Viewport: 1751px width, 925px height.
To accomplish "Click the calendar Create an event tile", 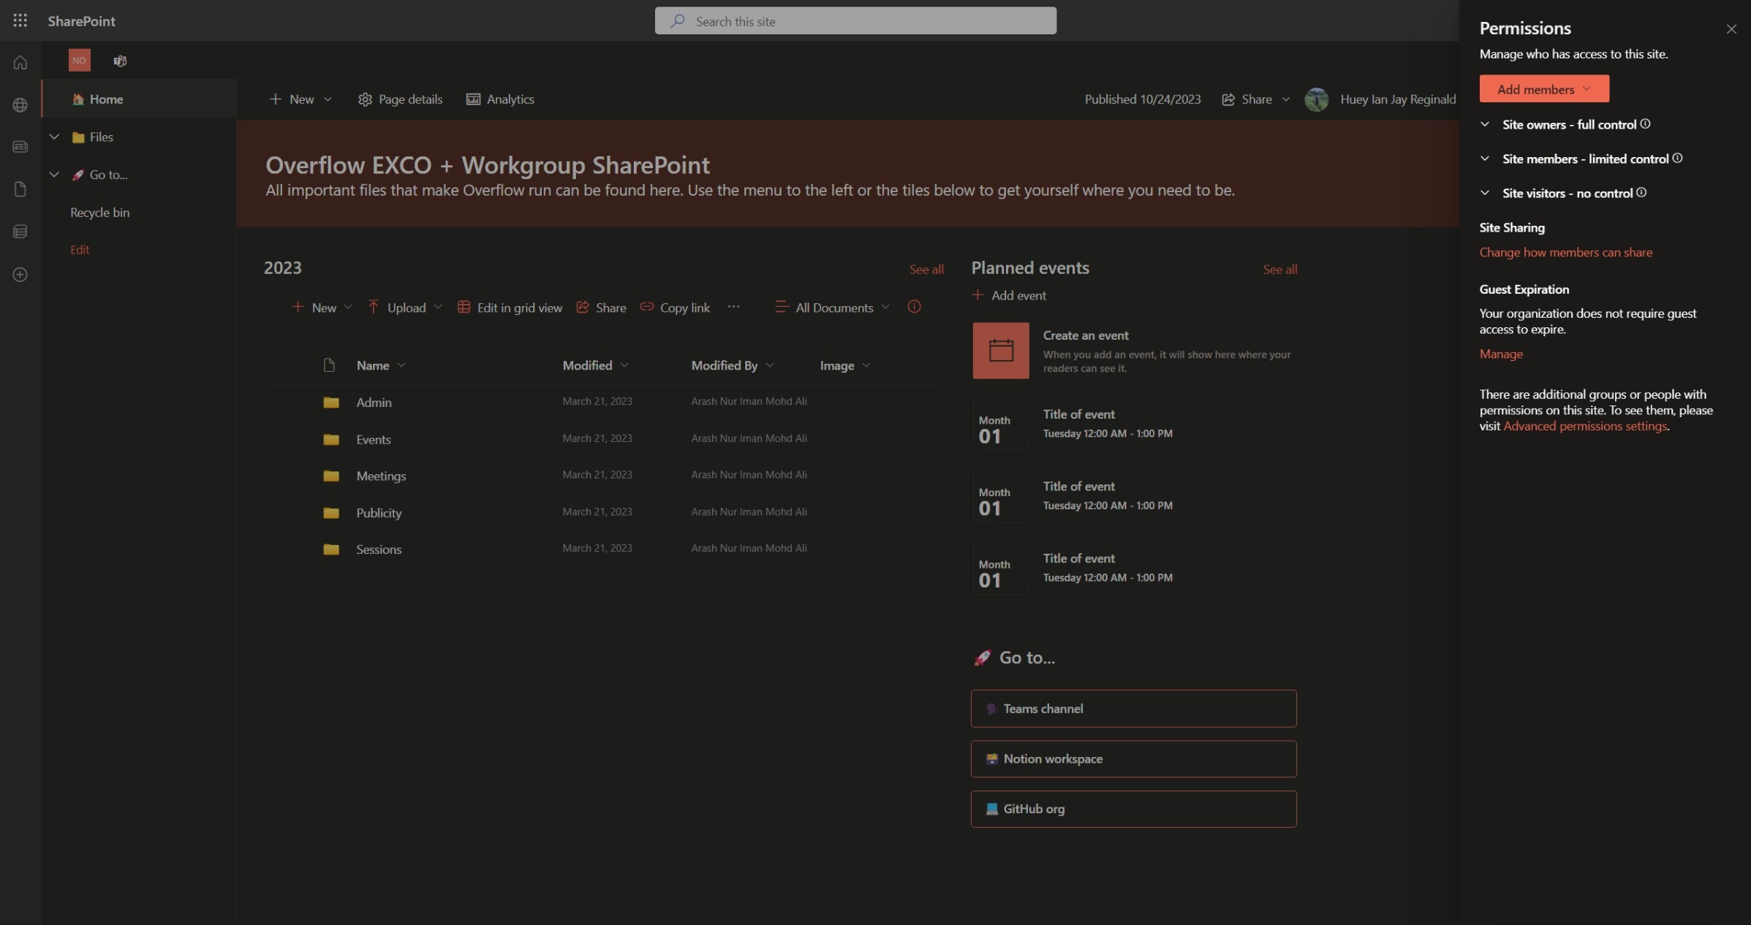I will (1000, 351).
